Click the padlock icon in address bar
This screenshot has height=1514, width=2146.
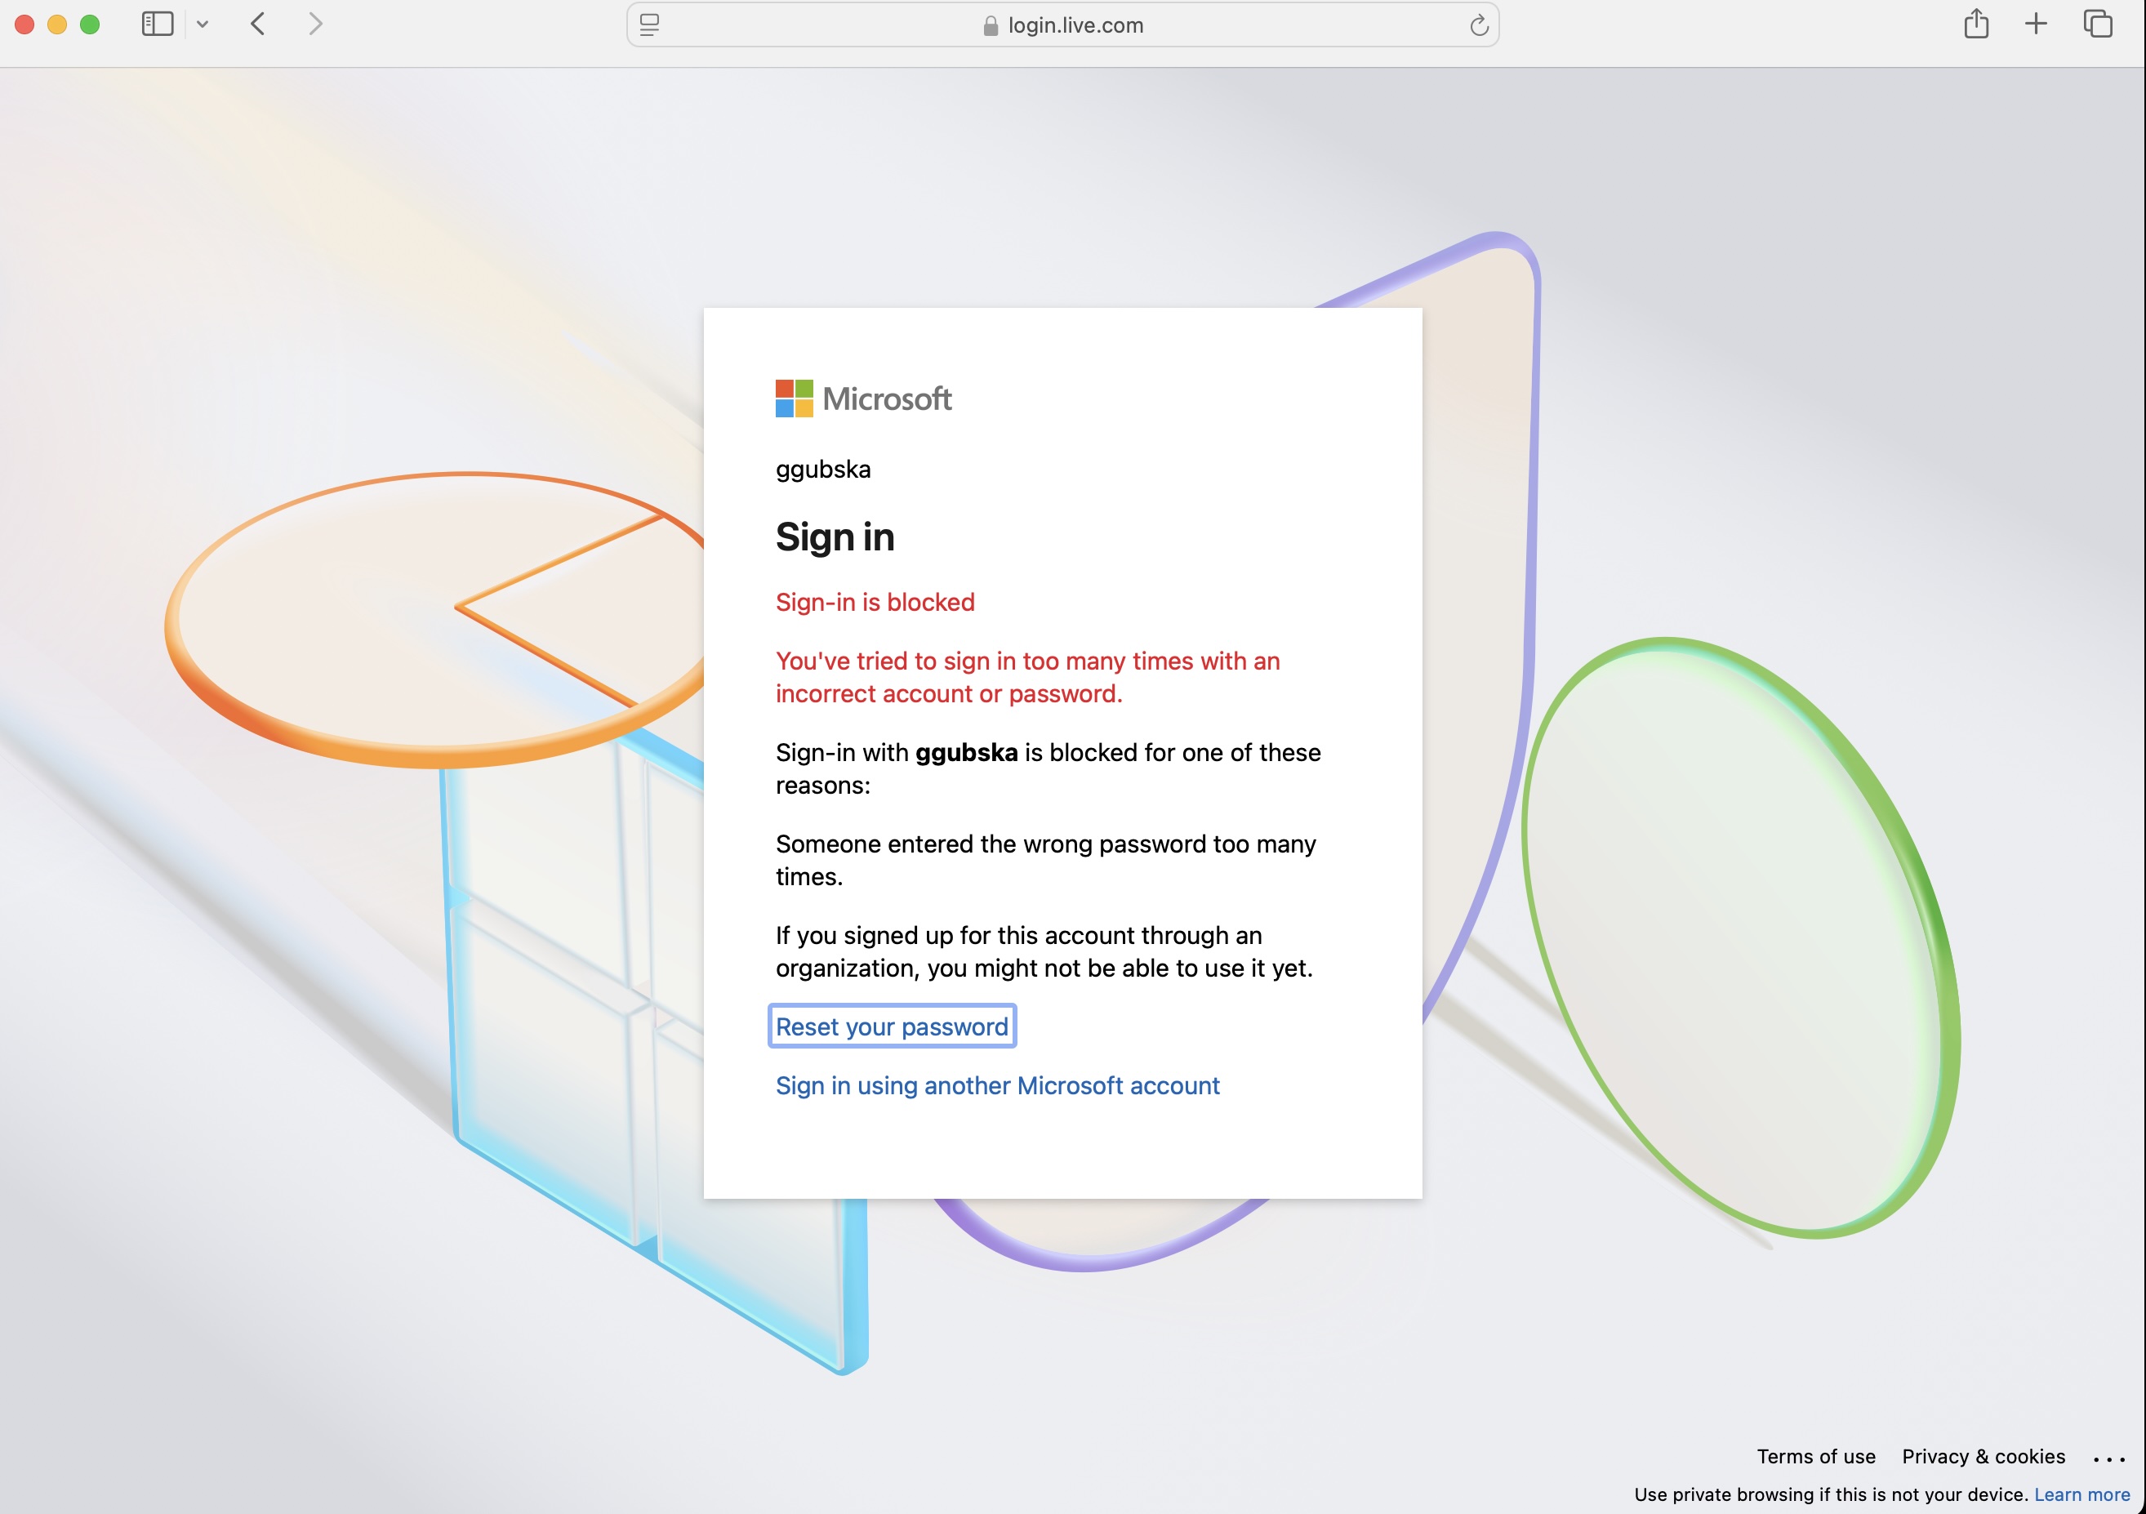(x=991, y=26)
